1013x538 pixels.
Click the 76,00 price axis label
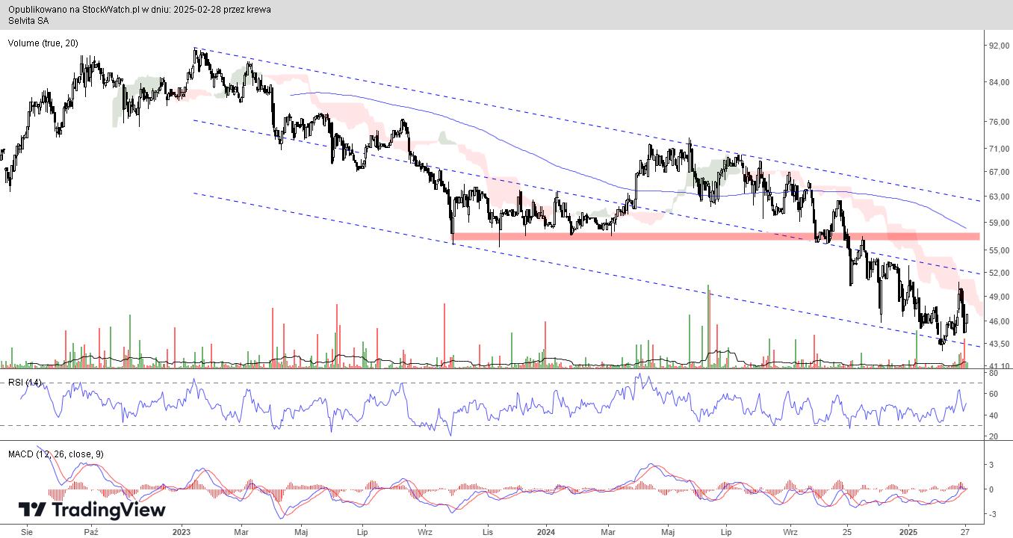pos(998,122)
